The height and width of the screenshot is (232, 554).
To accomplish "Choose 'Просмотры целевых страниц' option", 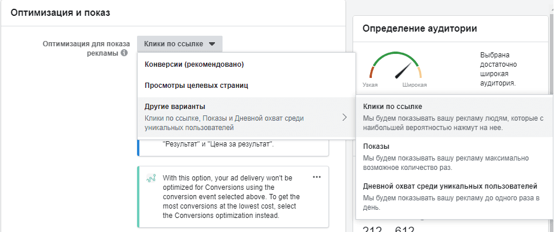I will pos(247,85).
